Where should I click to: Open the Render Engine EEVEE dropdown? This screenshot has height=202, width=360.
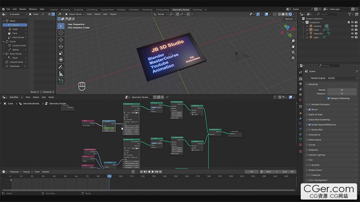click(x=342, y=78)
